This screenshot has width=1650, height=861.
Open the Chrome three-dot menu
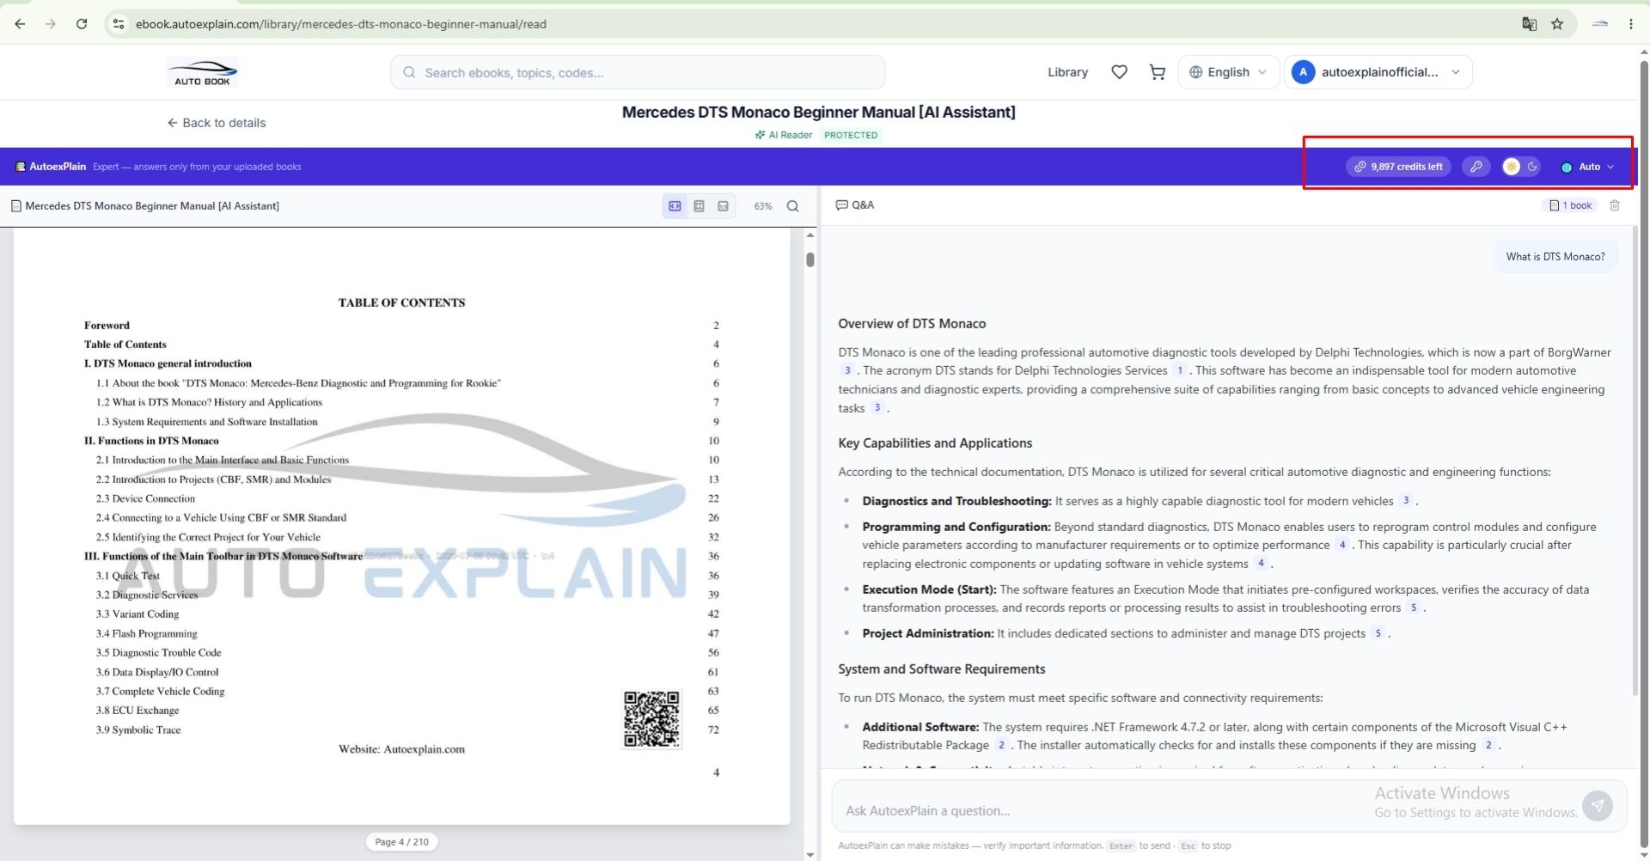tap(1630, 24)
